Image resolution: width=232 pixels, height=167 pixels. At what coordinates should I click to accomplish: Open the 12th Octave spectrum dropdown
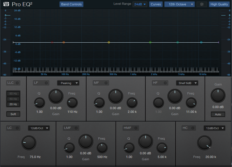pos(180,4)
